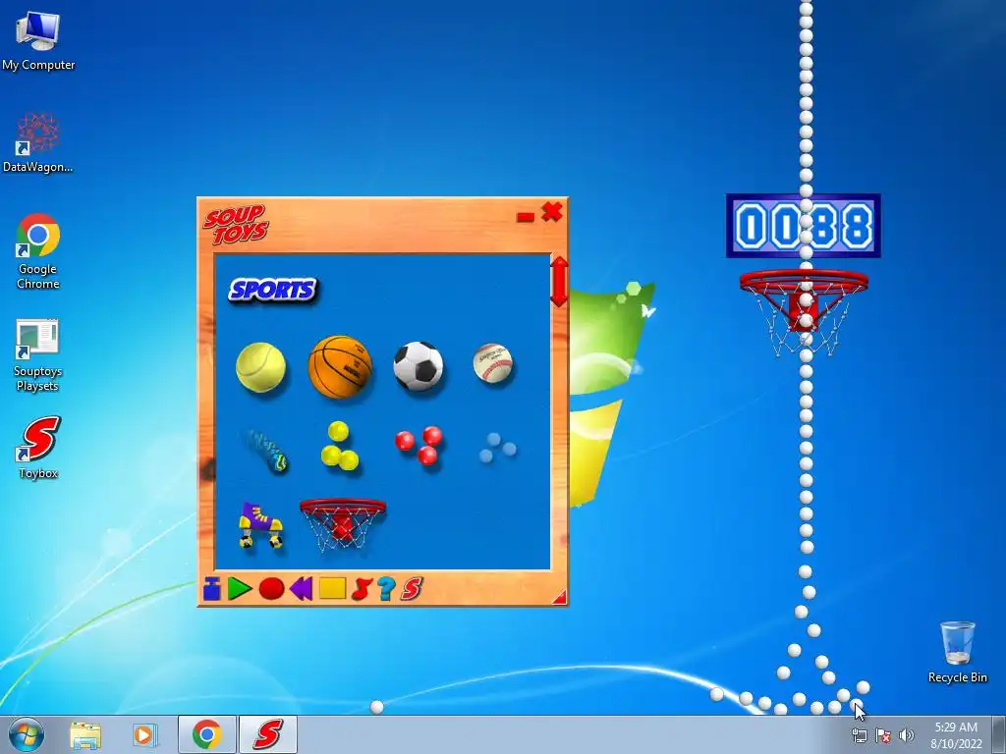Viewport: 1006px width, 754px height.
Task: Open the Windows Start menu
Action: 27,734
